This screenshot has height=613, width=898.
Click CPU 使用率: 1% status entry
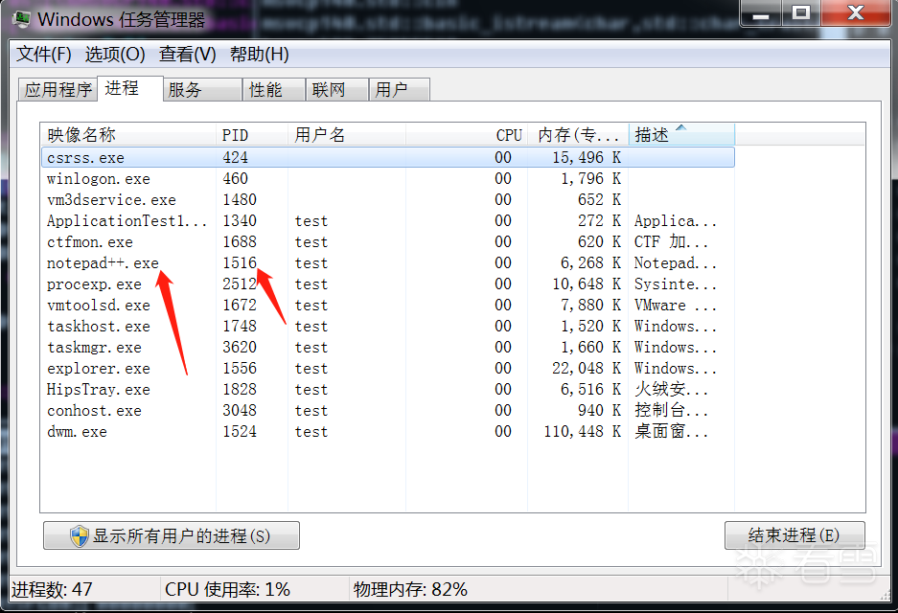[x=227, y=589]
